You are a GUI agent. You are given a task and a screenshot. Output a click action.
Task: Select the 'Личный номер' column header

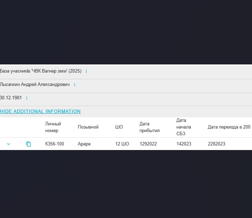(x=53, y=127)
